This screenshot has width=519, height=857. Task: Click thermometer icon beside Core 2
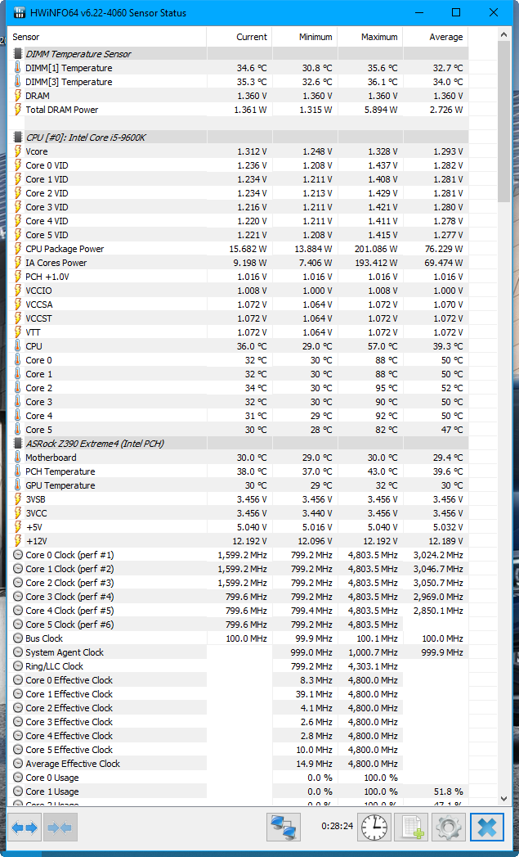coord(18,387)
